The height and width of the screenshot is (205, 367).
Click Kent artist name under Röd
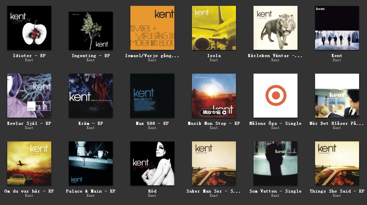click(x=152, y=196)
